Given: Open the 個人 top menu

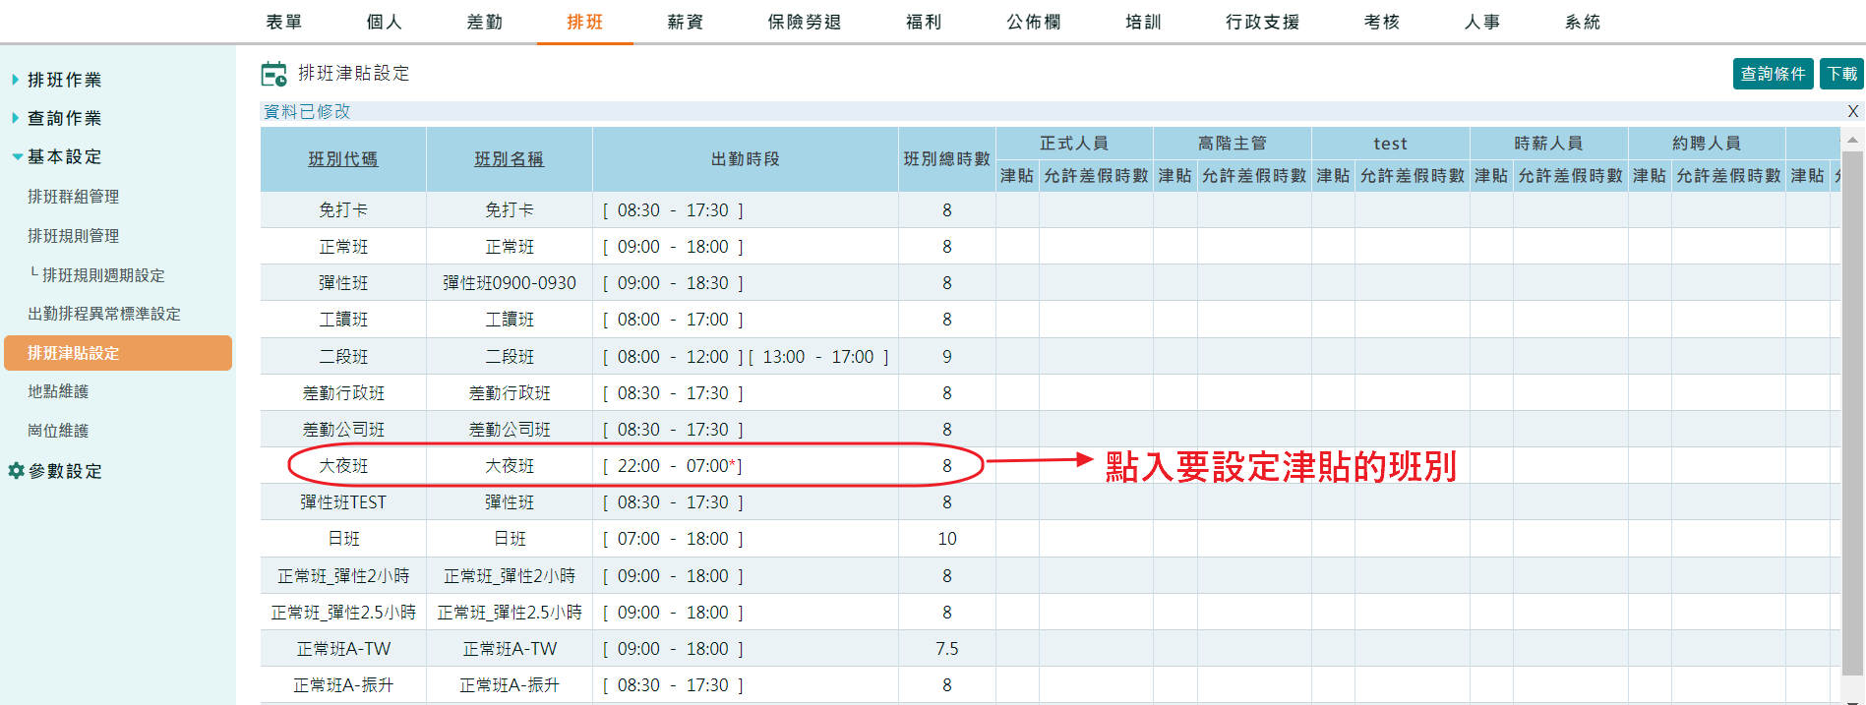Looking at the screenshot, I should 385,22.
